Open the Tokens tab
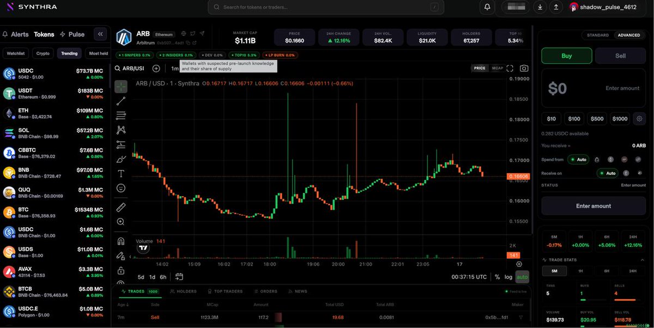Image resolution: width=654 pixels, height=328 pixels. 44,34
